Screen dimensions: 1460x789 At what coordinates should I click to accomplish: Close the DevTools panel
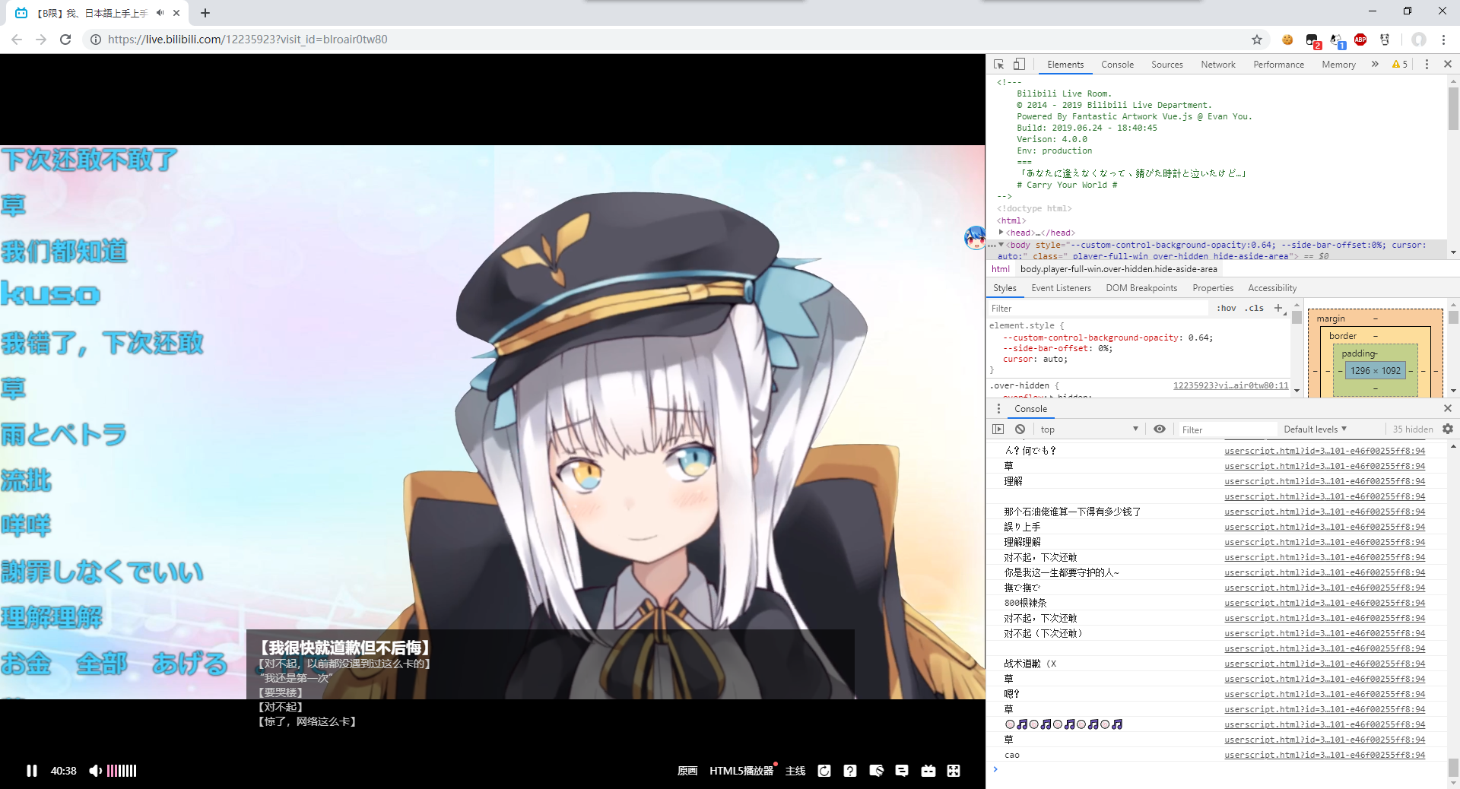1448,65
